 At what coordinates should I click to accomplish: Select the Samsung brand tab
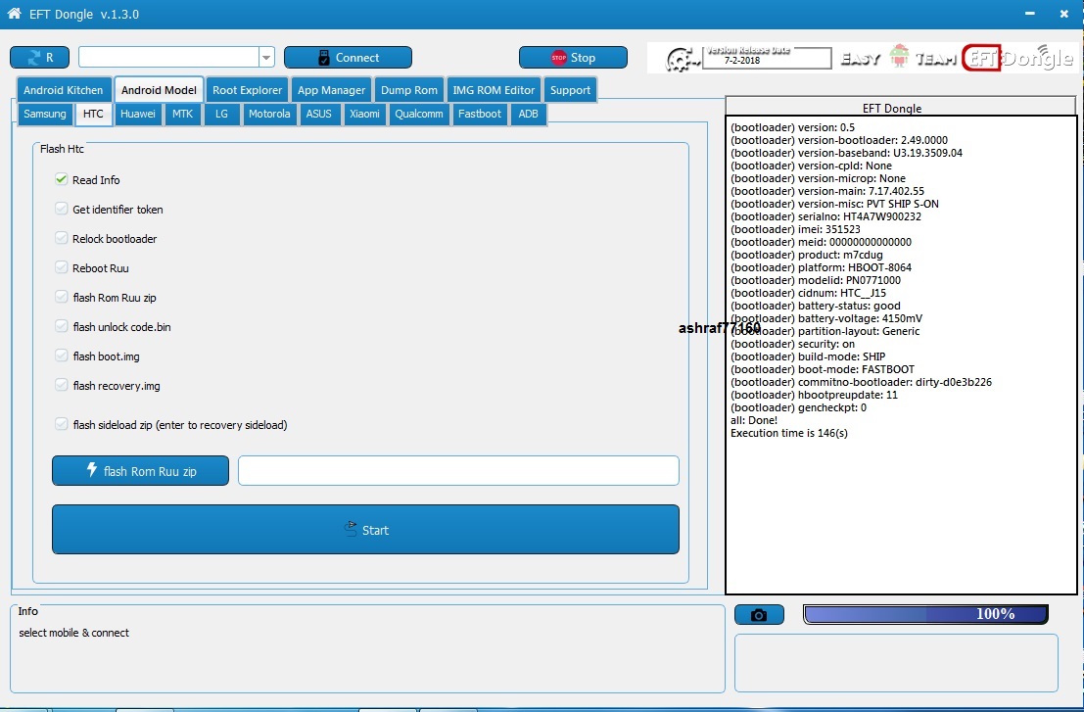click(x=45, y=114)
